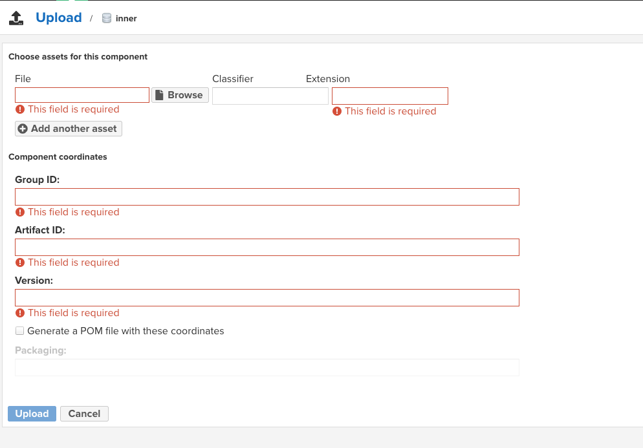The image size is (643, 448).
Task: Open the Upload breadcrumb link
Action: pos(59,18)
